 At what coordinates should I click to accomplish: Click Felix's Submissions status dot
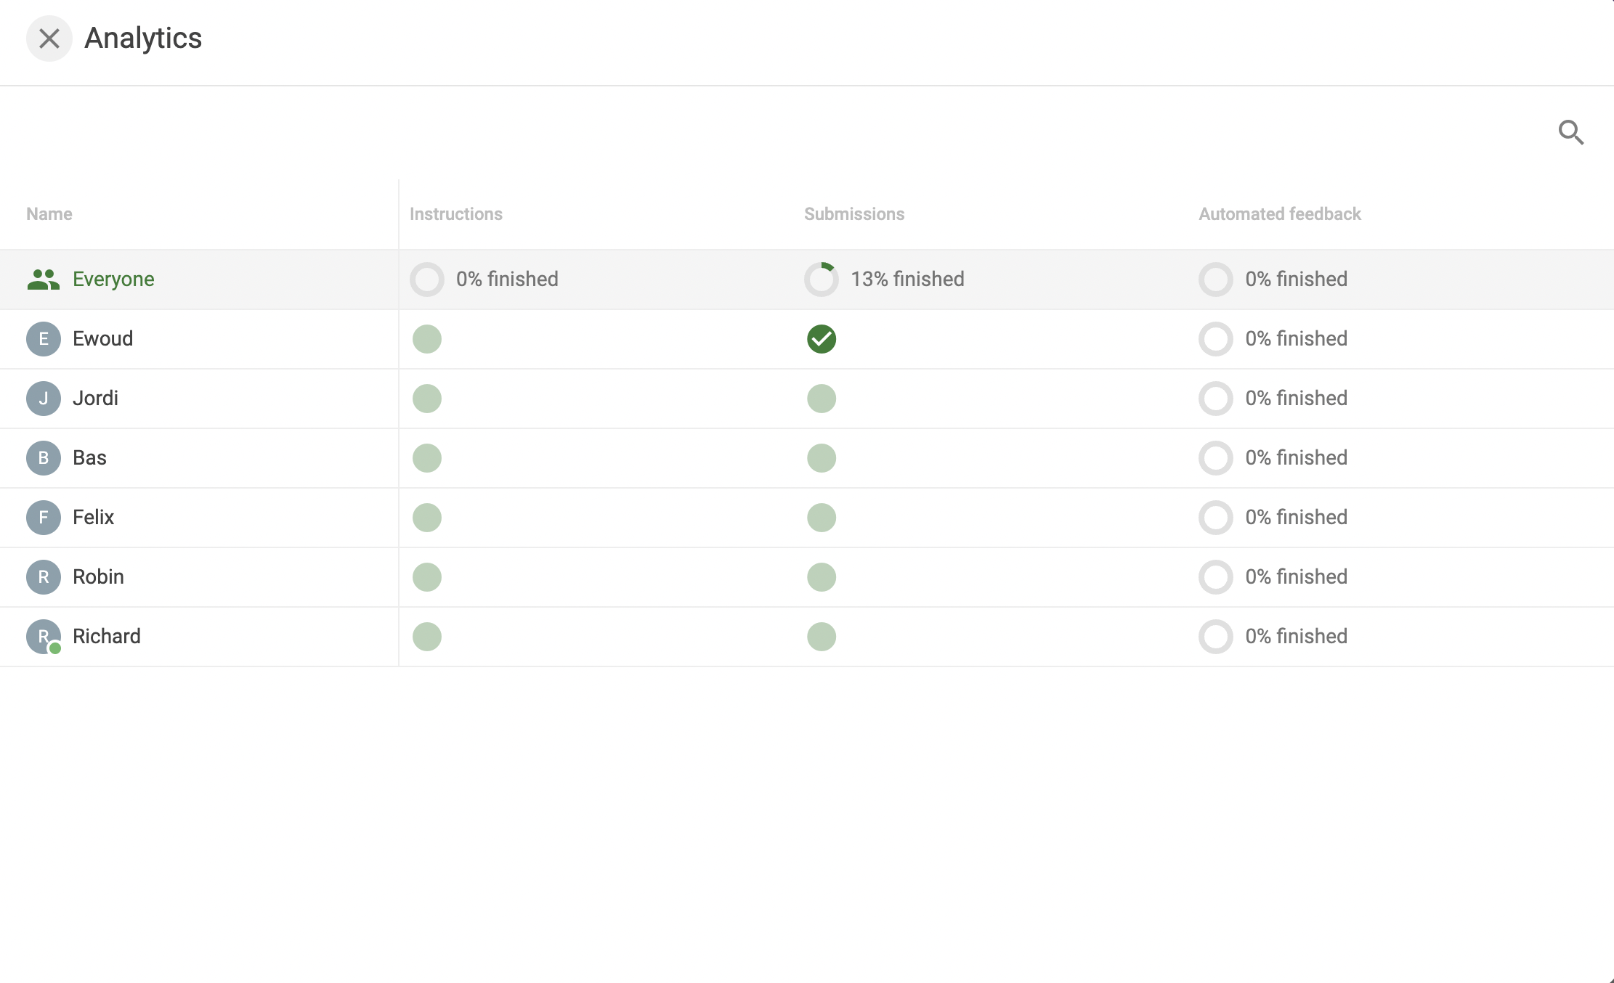click(822, 518)
